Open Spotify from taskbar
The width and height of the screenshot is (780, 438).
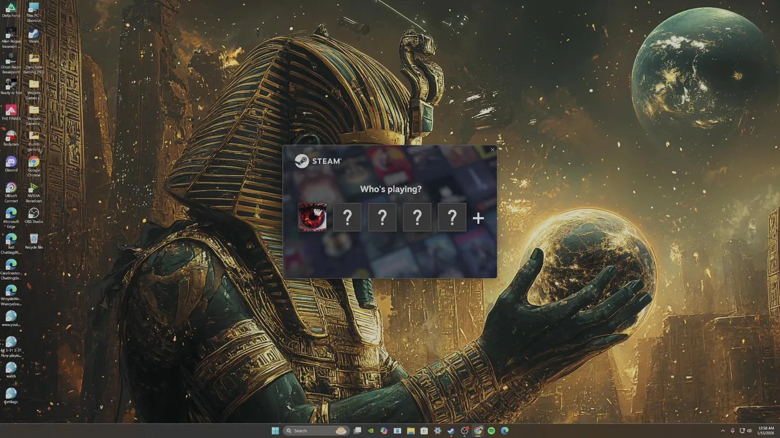click(x=491, y=431)
